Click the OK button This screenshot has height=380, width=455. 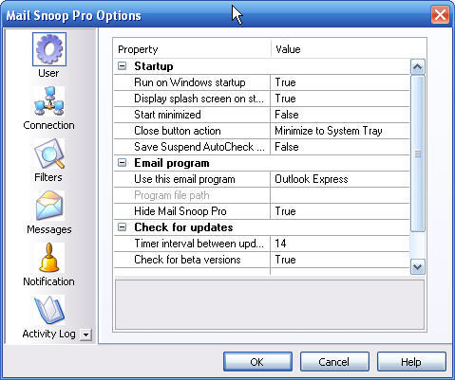[x=257, y=362]
